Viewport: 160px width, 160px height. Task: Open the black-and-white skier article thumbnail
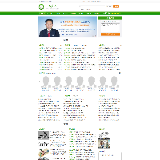coord(44,135)
